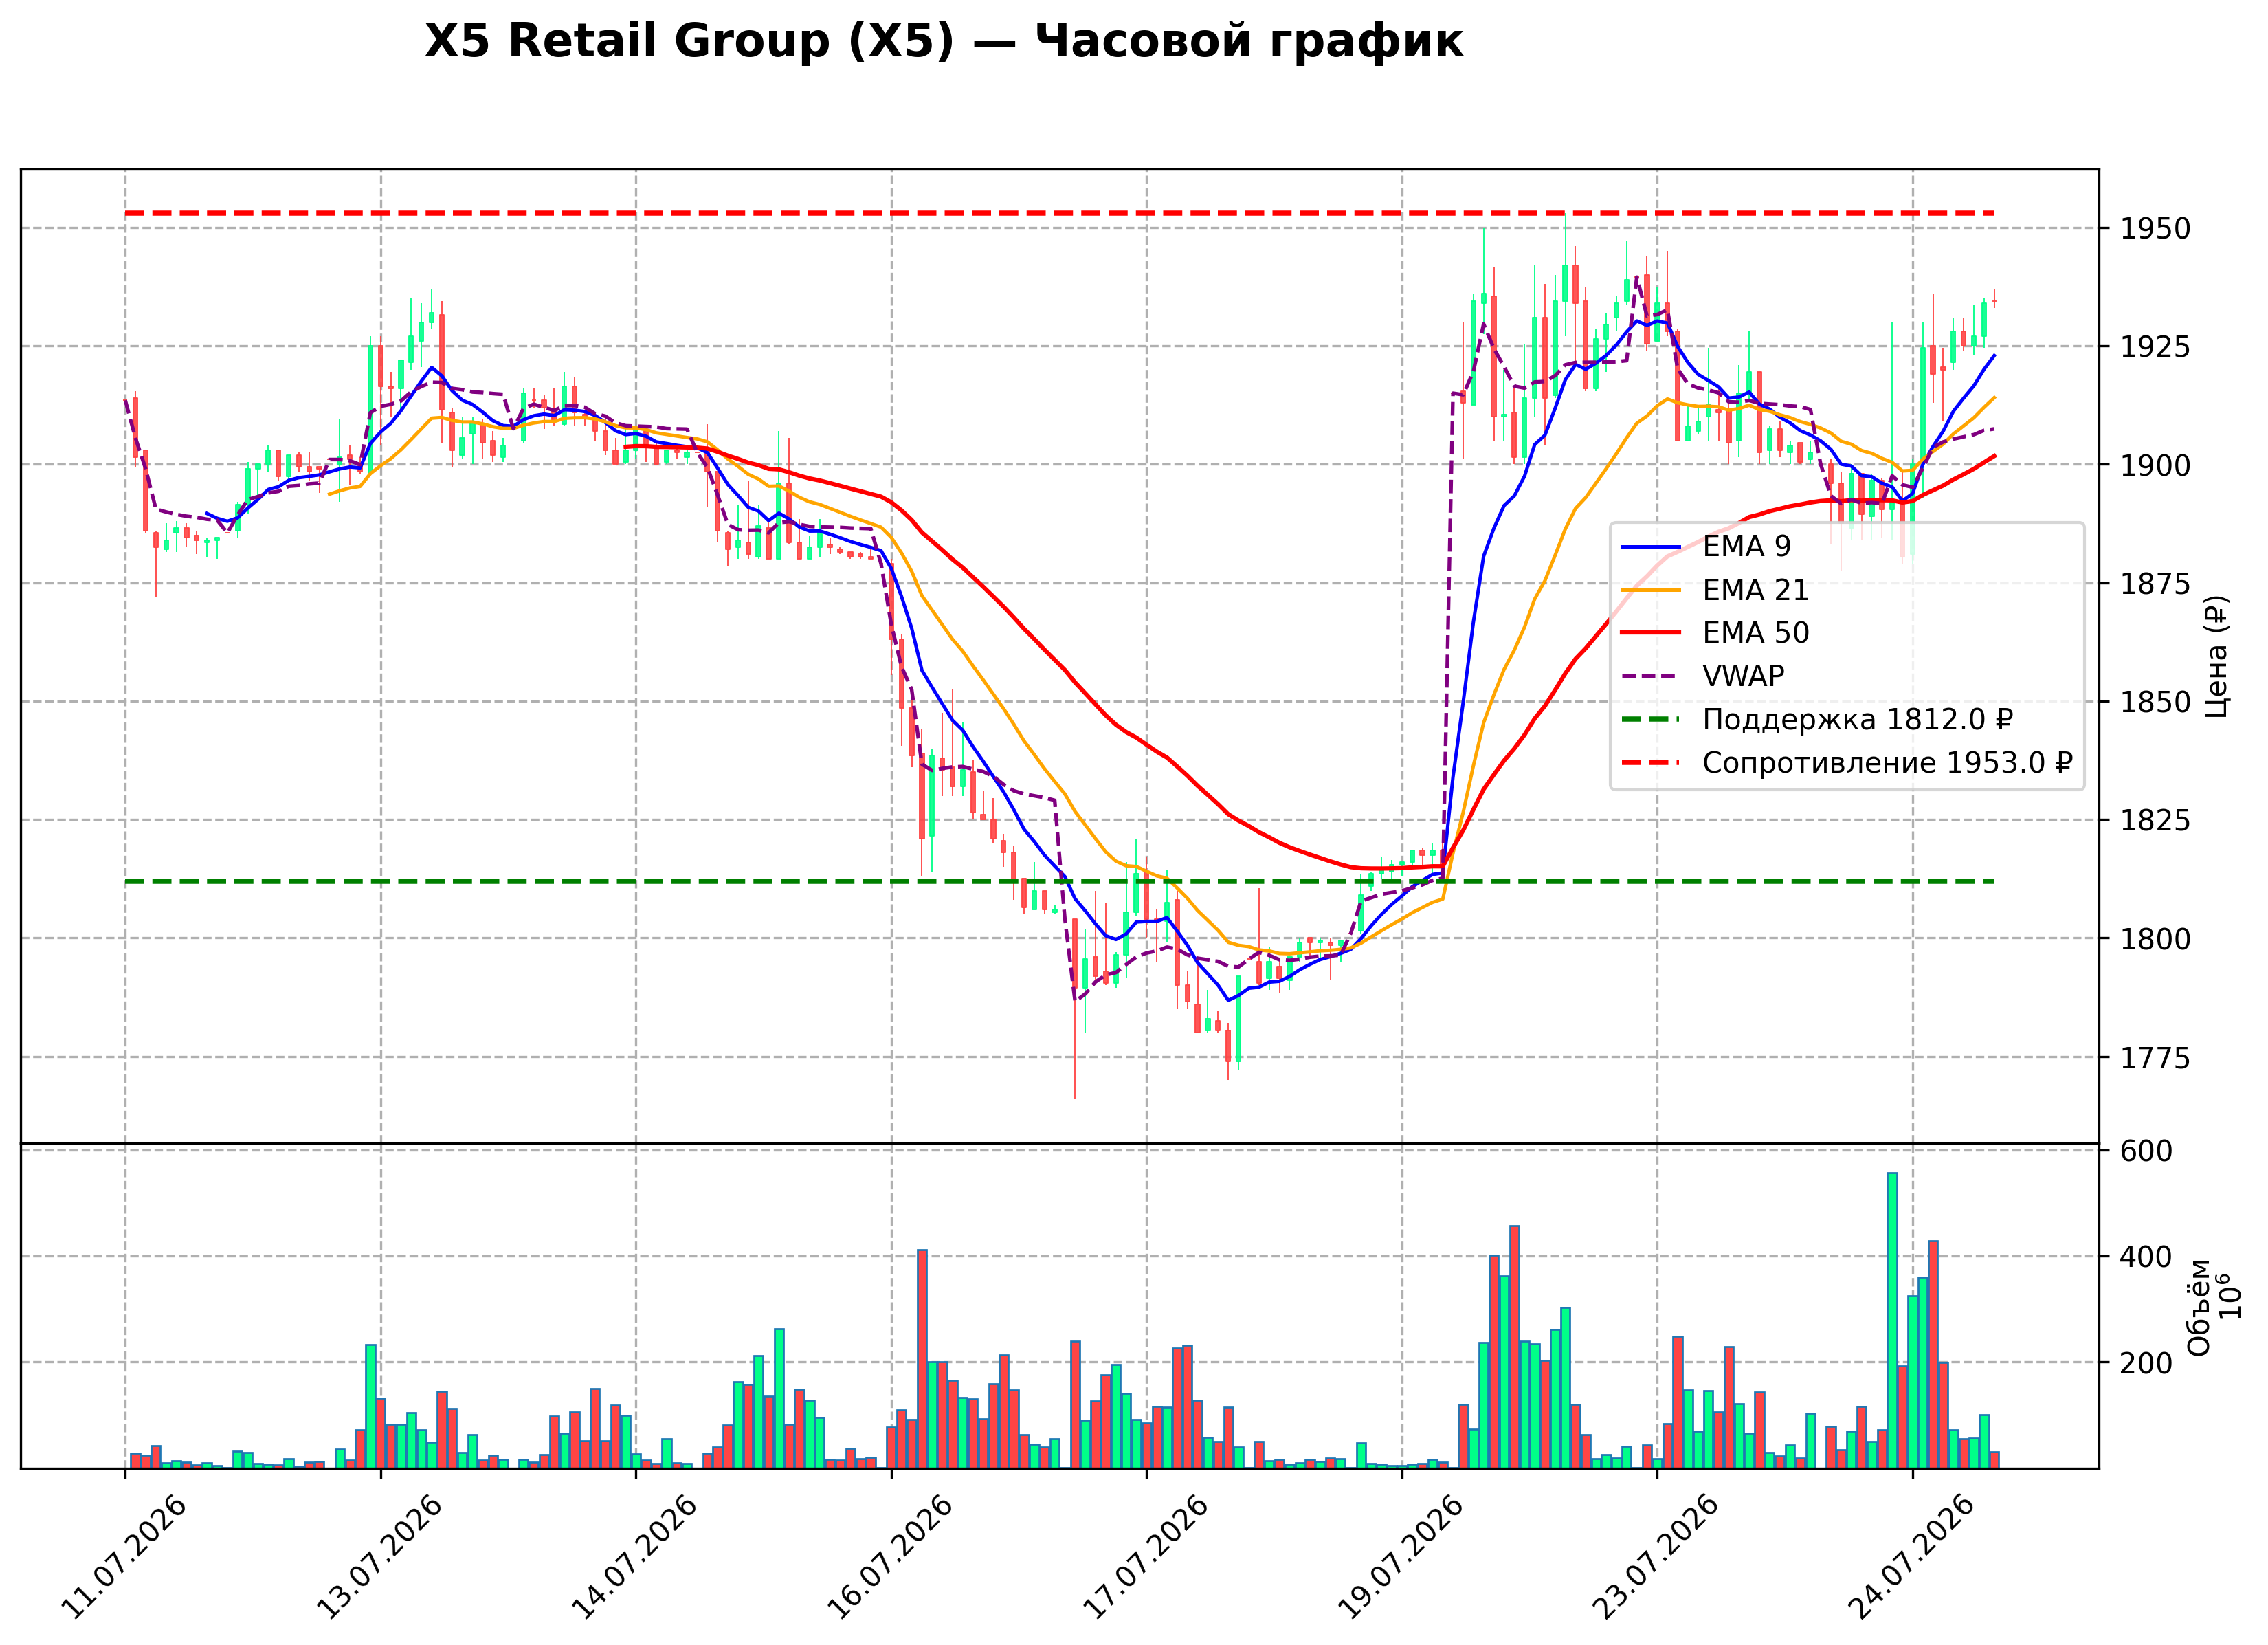The width and height of the screenshot is (2268, 1645).
Task: Click the 24.07.2026 date axis label
Action: [1912, 1558]
